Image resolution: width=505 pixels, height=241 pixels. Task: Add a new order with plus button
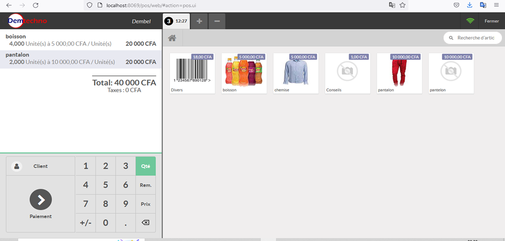point(199,21)
